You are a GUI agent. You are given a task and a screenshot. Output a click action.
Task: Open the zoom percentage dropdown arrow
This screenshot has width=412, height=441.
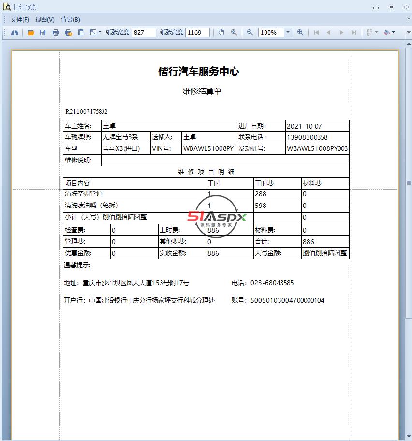pos(288,32)
